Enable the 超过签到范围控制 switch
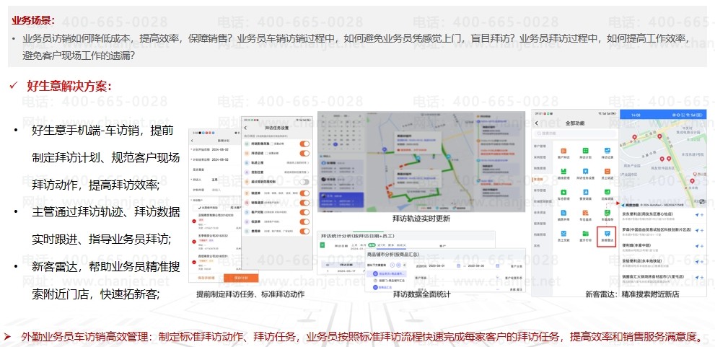The image size is (715, 347). click(304, 182)
